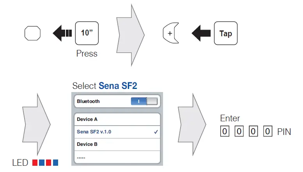The width and height of the screenshot is (303, 172).
Task: Click the black arrow left of Tap
Action: (201, 33)
